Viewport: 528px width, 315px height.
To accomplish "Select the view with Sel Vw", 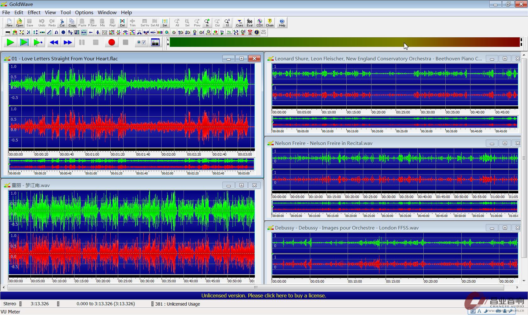I will (145, 22).
